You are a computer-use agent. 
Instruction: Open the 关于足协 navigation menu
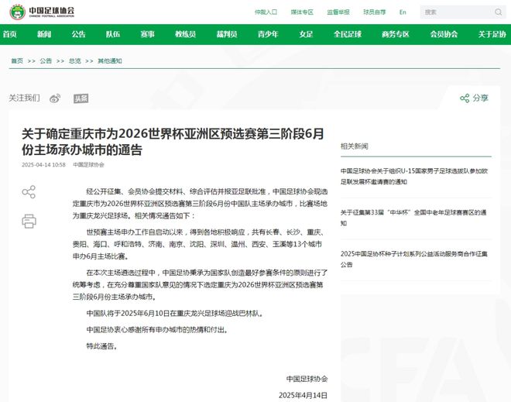tap(492, 34)
